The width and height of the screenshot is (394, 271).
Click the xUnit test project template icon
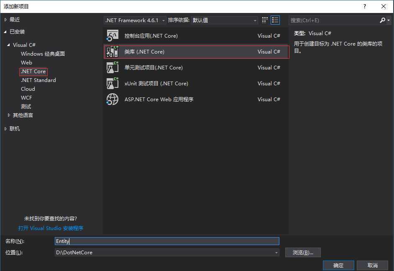[x=113, y=83]
